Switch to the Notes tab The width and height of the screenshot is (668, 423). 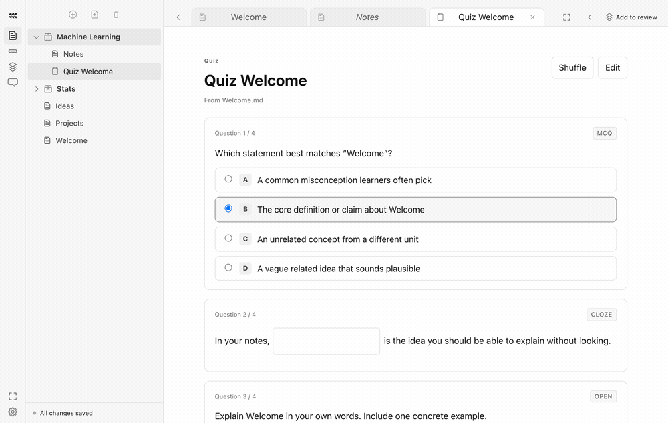click(367, 17)
